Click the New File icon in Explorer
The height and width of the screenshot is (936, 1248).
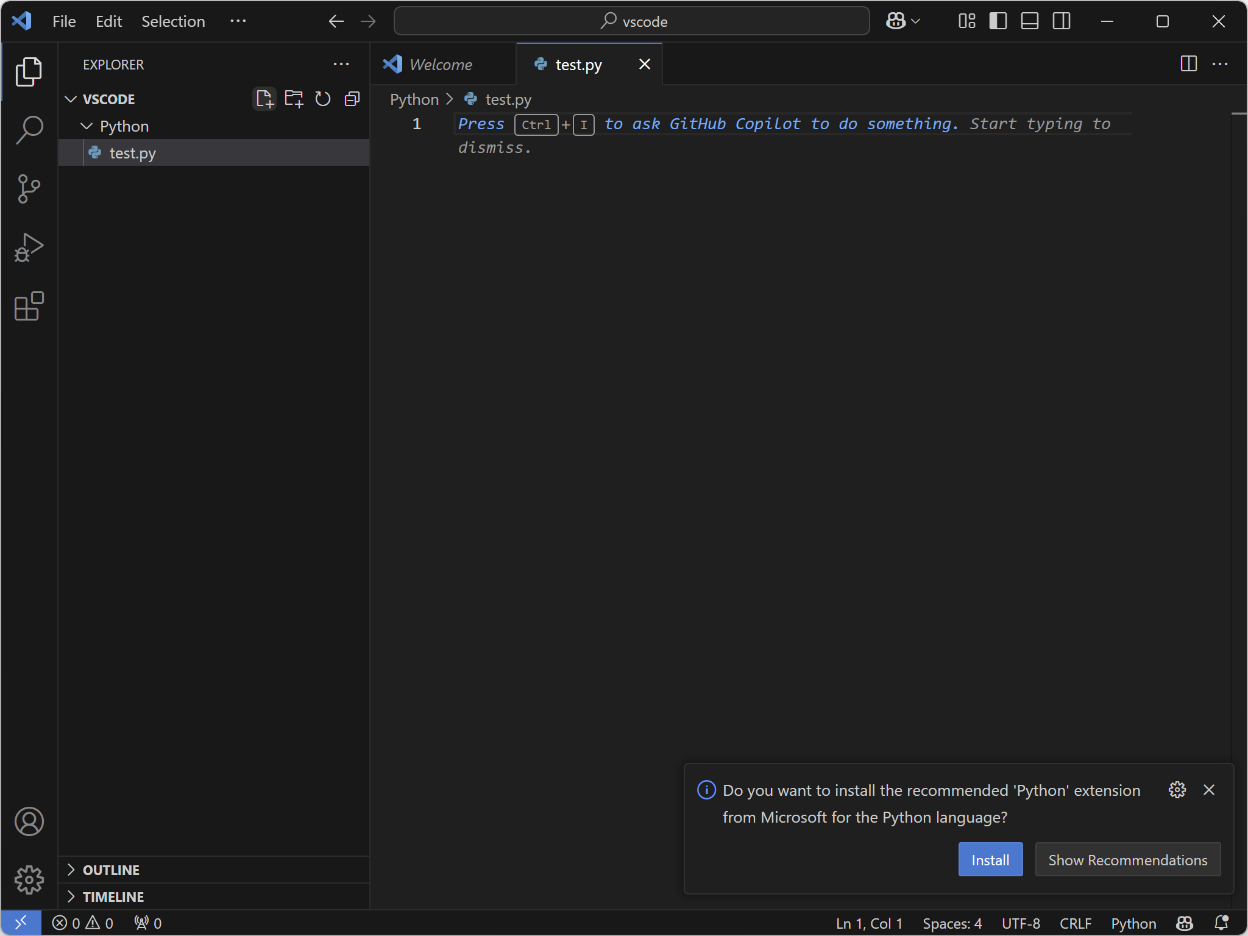tap(264, 99)
